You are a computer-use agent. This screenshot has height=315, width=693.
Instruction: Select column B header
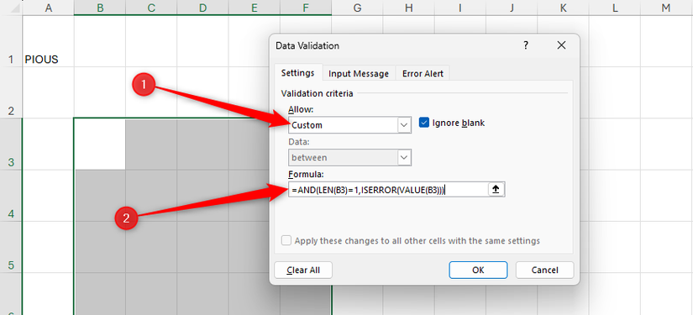coord(100,8)
